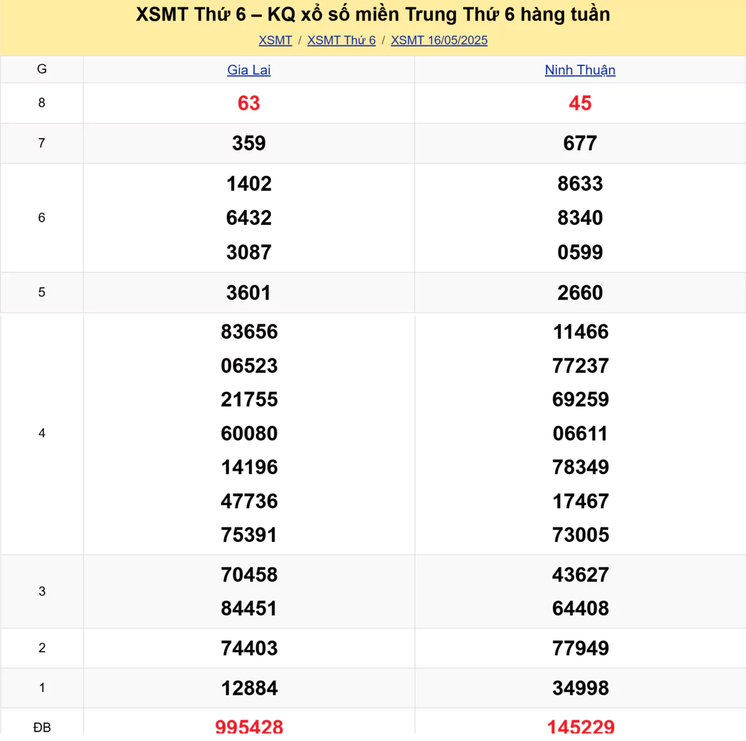Select Ninh Thuận prize 5 number 2660
This screenshot has width=746, height=741.
coord(580,293)
